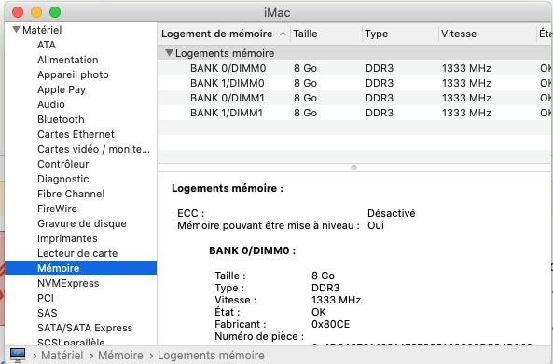This screenshot has width=553, height=364.
Task: Select BANK 0/DIMM0 row
Action: (354, 68)
